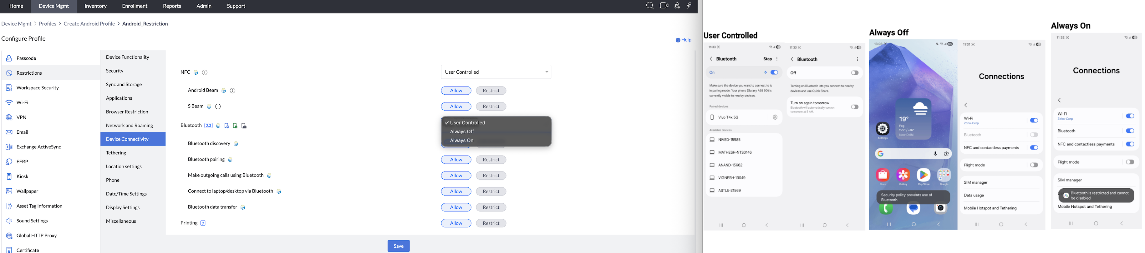Screen dimensions: 1145x253
Task: Choose Always Off in the Bluetooth dropdown list
Action: pos(496,132)
